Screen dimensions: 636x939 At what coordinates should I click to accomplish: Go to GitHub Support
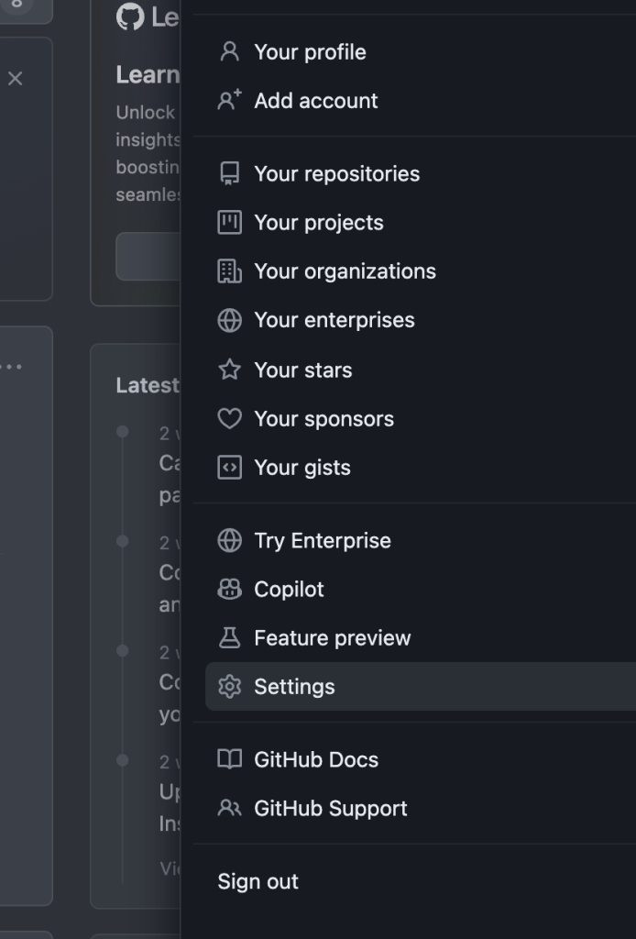(x=330, y=809)
